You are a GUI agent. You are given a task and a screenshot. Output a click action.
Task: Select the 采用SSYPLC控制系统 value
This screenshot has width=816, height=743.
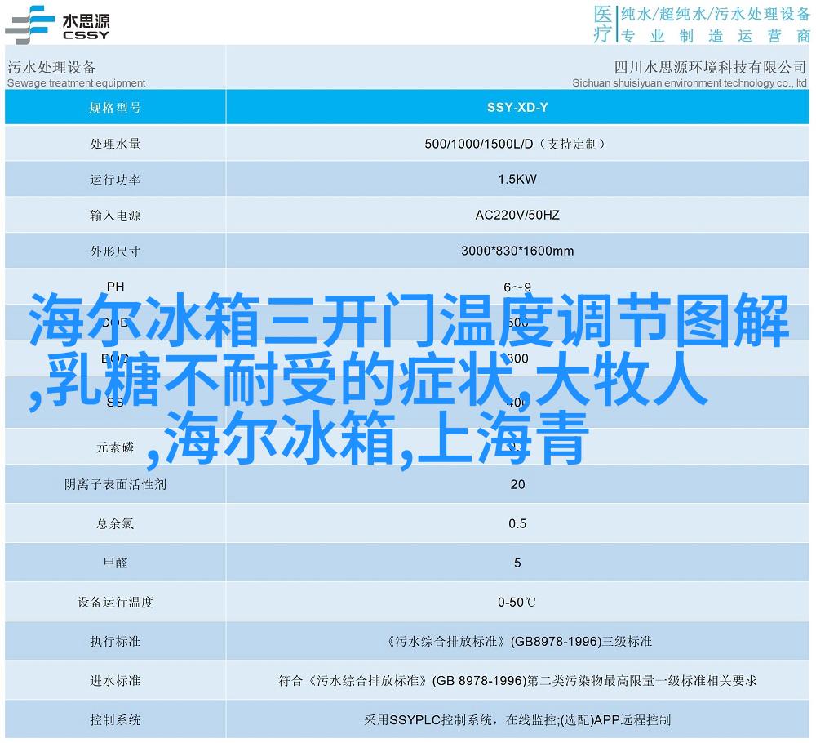[x=517, y=720]
